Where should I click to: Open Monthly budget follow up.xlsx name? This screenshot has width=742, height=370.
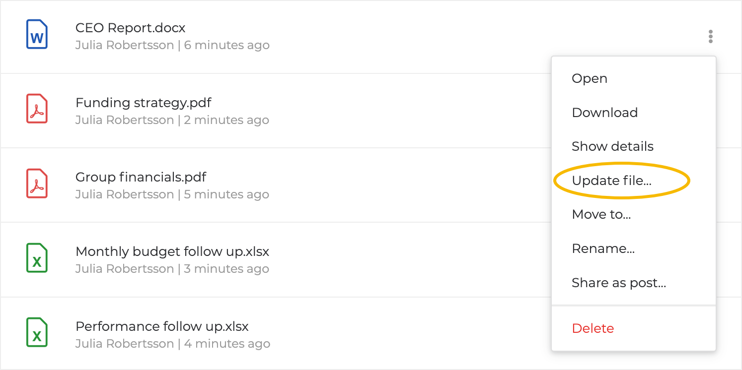pyautogui.click(x=172, y=251)
